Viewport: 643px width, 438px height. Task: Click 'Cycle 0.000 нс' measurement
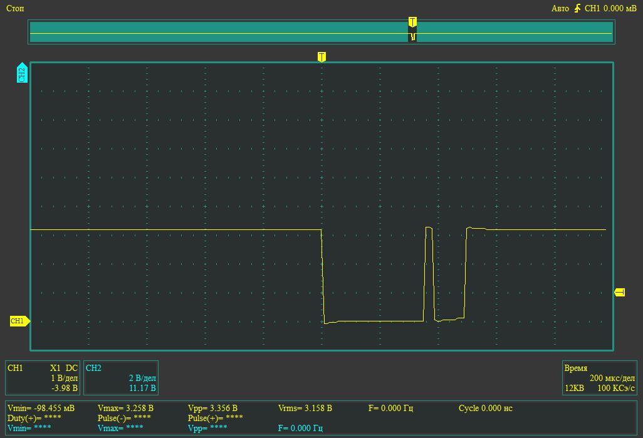pyautogui.click(x=486, y=408)
